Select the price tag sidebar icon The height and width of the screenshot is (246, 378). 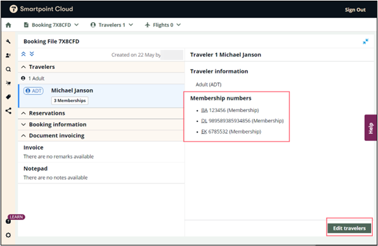click(8, 97)
